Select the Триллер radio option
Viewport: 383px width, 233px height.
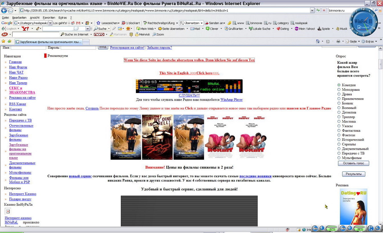339,117
